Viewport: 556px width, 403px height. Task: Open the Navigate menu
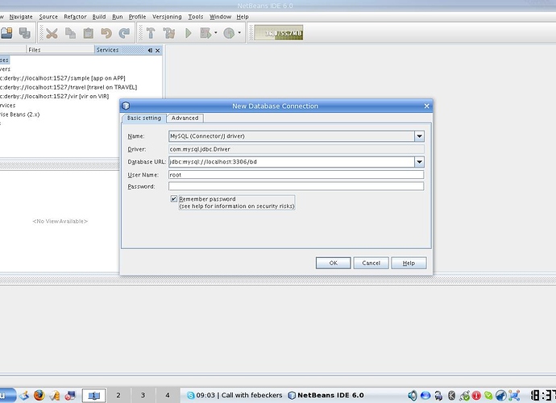[x=21, y=17]
